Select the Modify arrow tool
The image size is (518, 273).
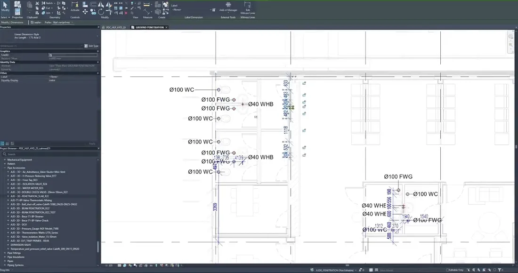click(x=5, y=6)
